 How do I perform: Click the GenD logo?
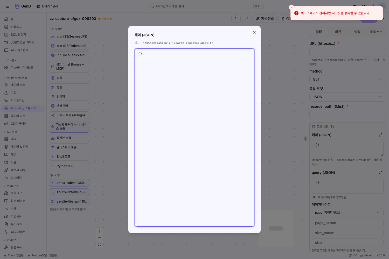[23, 6]
